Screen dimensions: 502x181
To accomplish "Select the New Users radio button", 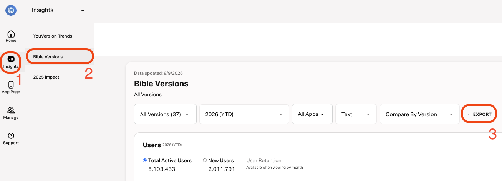I will 205,160.
